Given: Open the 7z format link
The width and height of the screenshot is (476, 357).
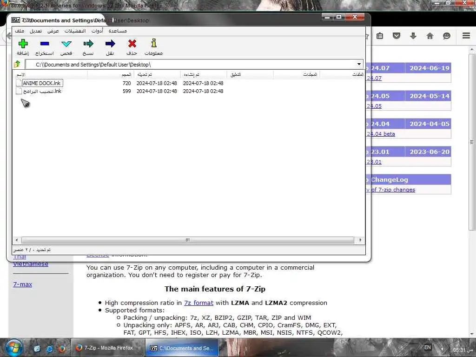Looking at the screenshot, I should (198, 303).
